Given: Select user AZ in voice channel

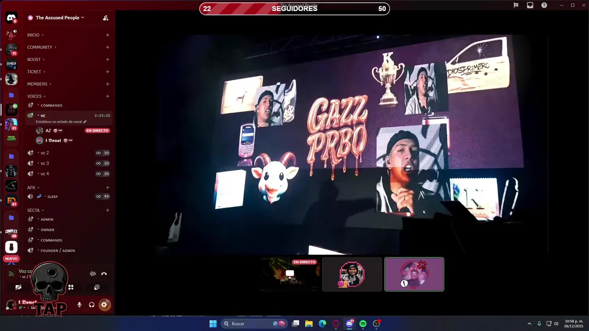Looking at the screenshot, I should click(x=73, y=131).
